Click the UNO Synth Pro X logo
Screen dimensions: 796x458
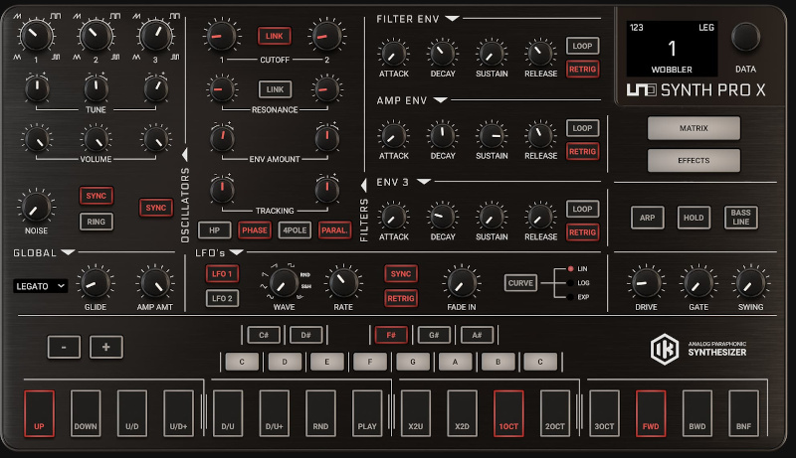click(696, 90)
